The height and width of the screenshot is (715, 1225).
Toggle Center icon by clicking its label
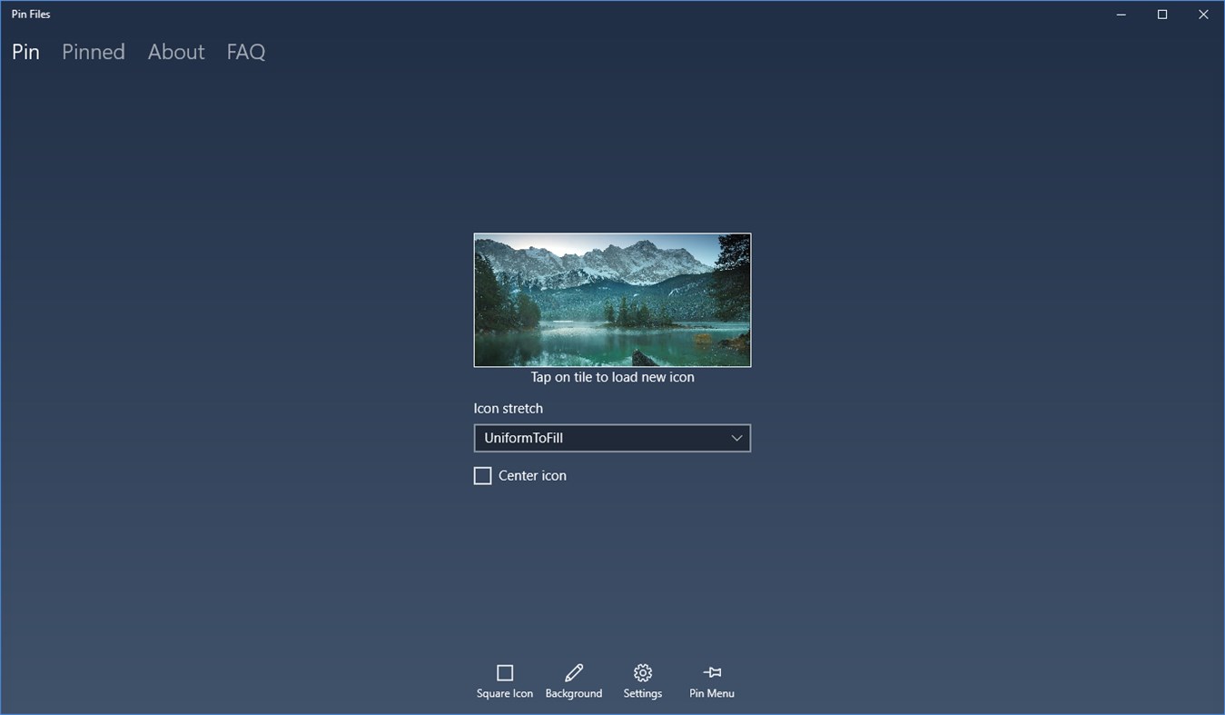click(531, 475)
